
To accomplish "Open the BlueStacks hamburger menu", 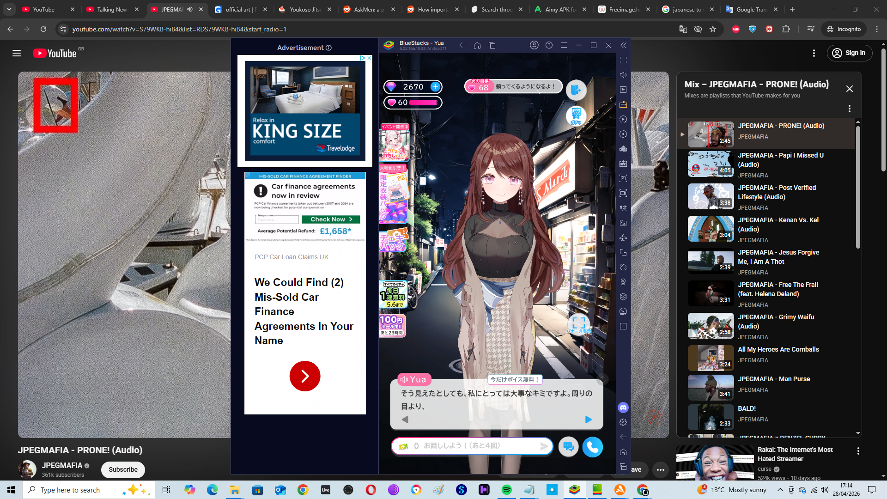I will click(564, 45).
